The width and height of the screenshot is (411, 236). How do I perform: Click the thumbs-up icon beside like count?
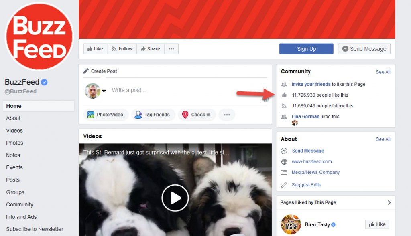click(284, 95)
